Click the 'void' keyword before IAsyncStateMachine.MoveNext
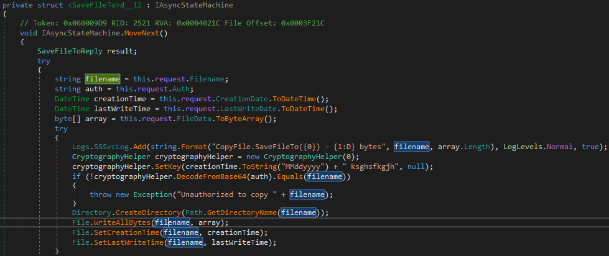Image resolution: width=609 pixels, height=256 pixels. [29, 33]
